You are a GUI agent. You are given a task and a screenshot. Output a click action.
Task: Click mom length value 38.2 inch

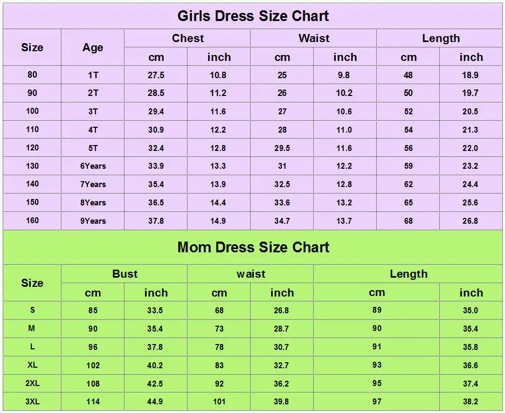tap(470, 402)
